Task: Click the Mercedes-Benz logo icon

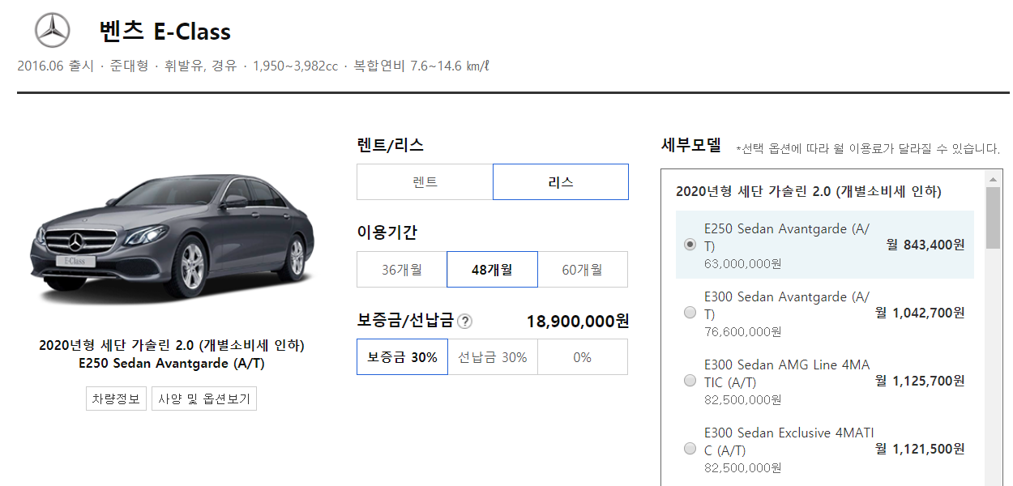Action: pos(53,31)
